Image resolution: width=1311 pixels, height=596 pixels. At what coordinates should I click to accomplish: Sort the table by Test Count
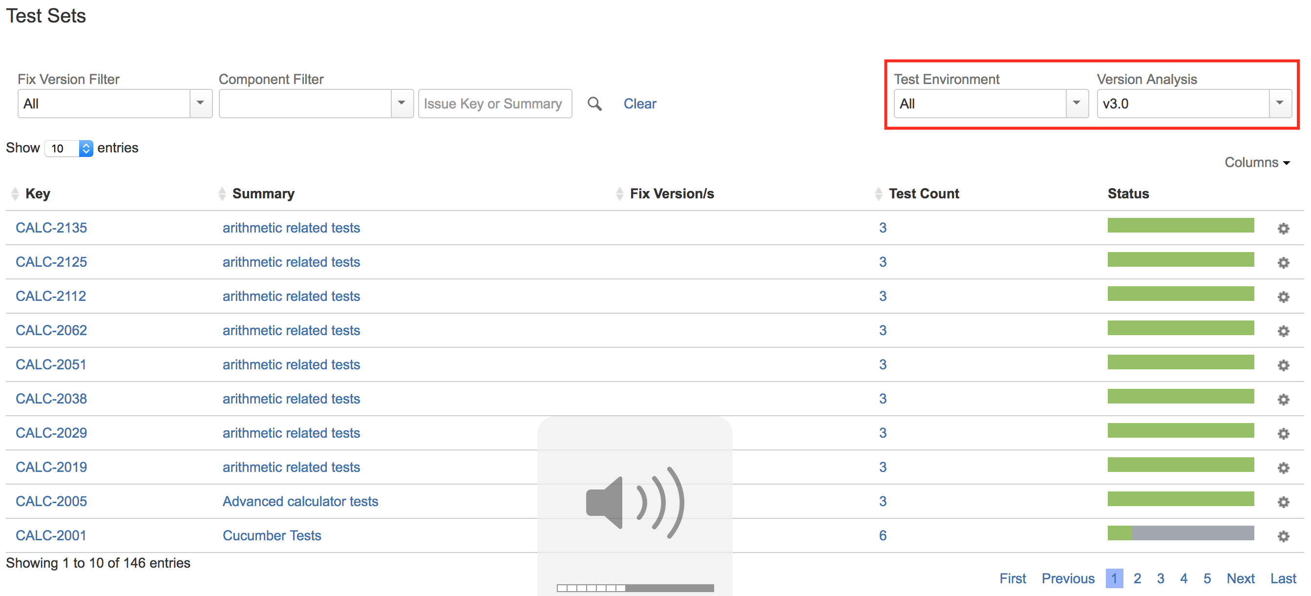[917, 193]
